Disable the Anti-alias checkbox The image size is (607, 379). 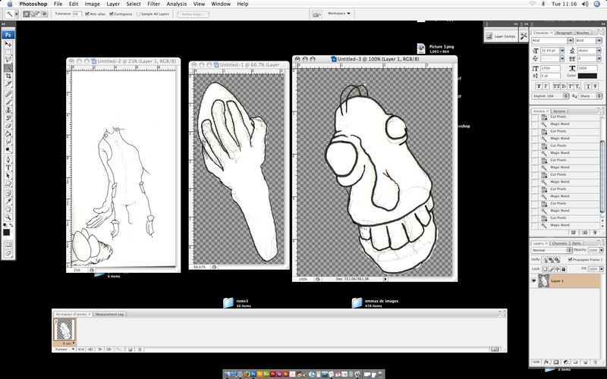pyautogui.click(x=87, y=14)
